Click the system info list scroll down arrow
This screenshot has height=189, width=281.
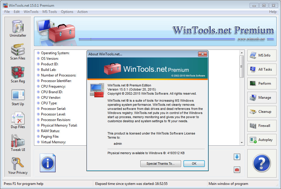tap(242, 143)
